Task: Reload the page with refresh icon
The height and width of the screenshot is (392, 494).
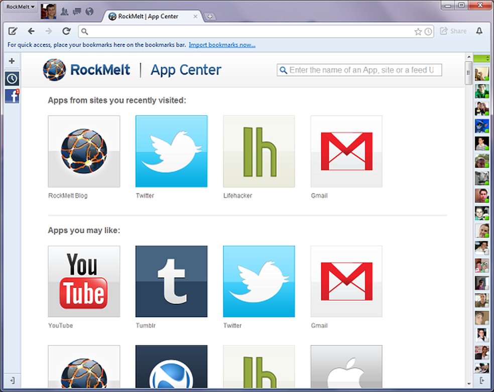Action: coord(66,31)
